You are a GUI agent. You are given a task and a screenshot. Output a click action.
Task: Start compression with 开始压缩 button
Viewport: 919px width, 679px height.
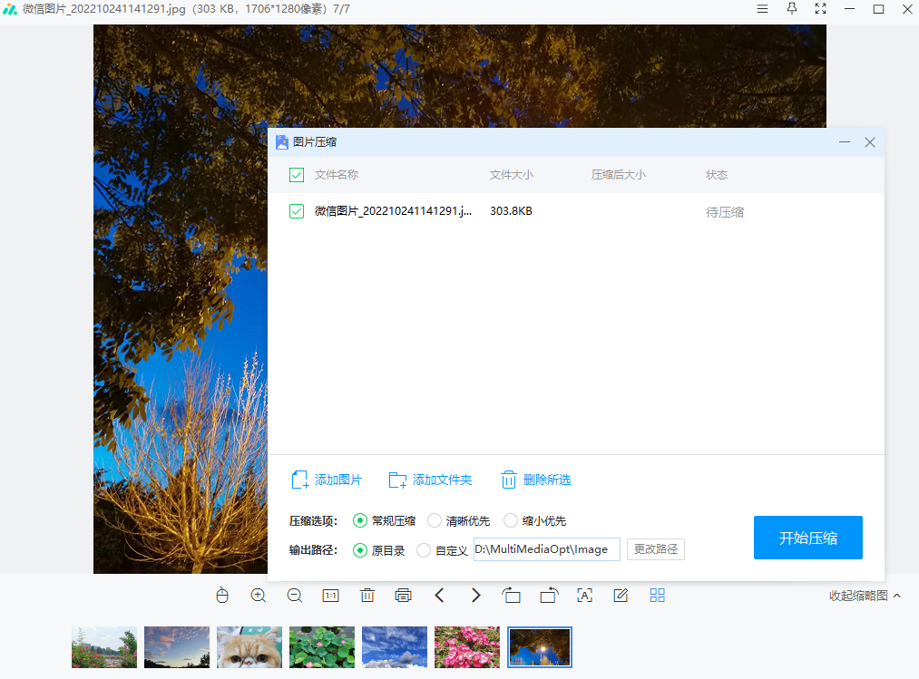(807, 537)
